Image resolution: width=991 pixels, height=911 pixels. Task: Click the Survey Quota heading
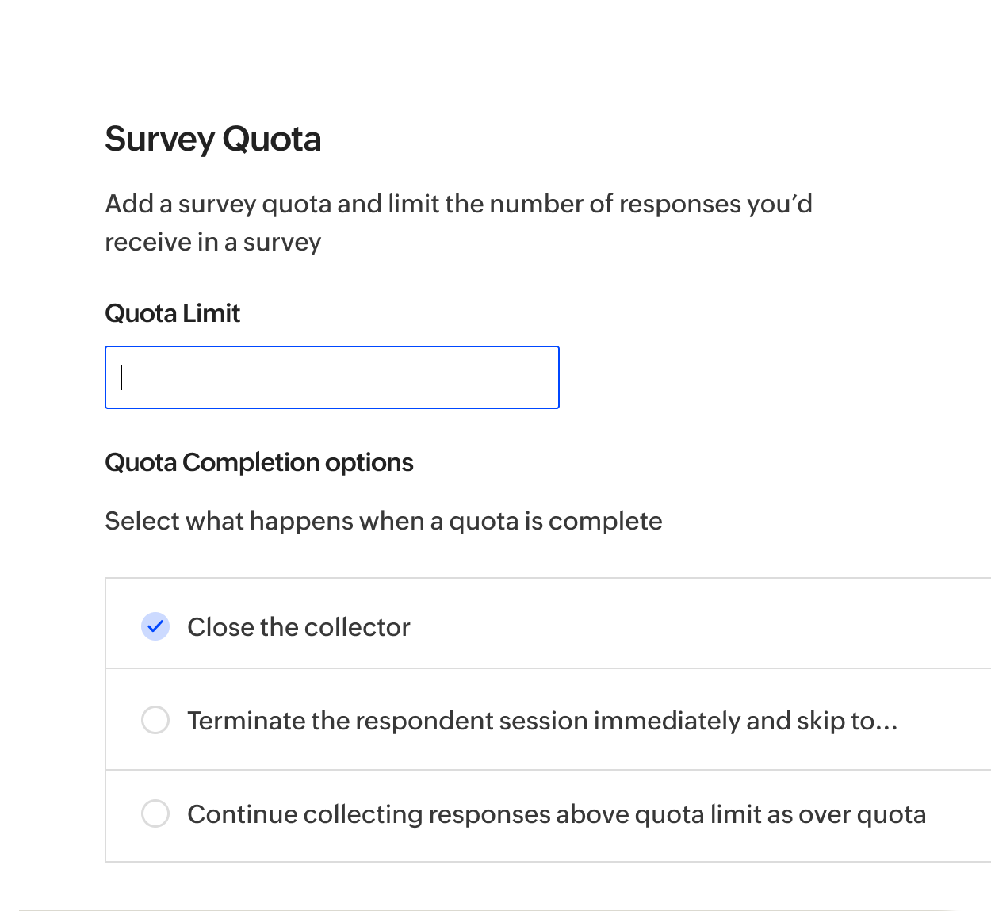coord(212,139)
